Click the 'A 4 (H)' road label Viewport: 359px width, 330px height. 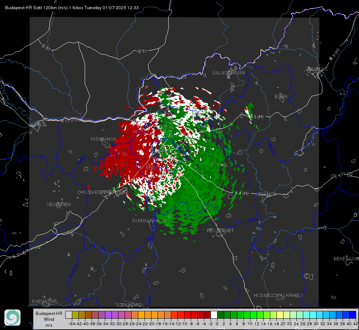point(242,193)
